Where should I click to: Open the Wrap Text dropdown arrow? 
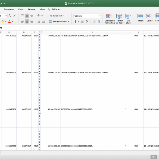[x=64, y=16]
